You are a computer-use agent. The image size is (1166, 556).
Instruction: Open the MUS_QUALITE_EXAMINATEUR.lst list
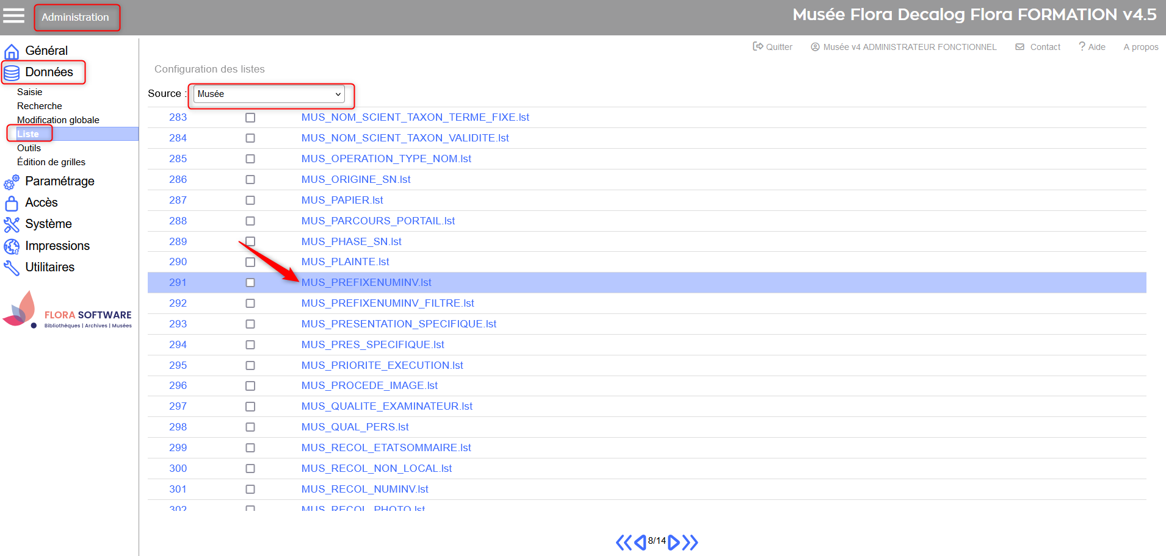click(x=387, y=406)
